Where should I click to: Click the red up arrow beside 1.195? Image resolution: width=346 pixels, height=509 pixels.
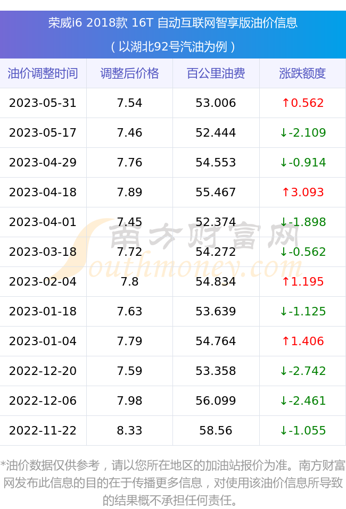pyautogui.click(x=285, y=281)
